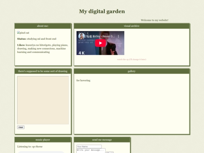The height and width of the screenshot is (153, 204).
Task: Click the 'Welcome to my website!' text
Action: tap(155, 20)
